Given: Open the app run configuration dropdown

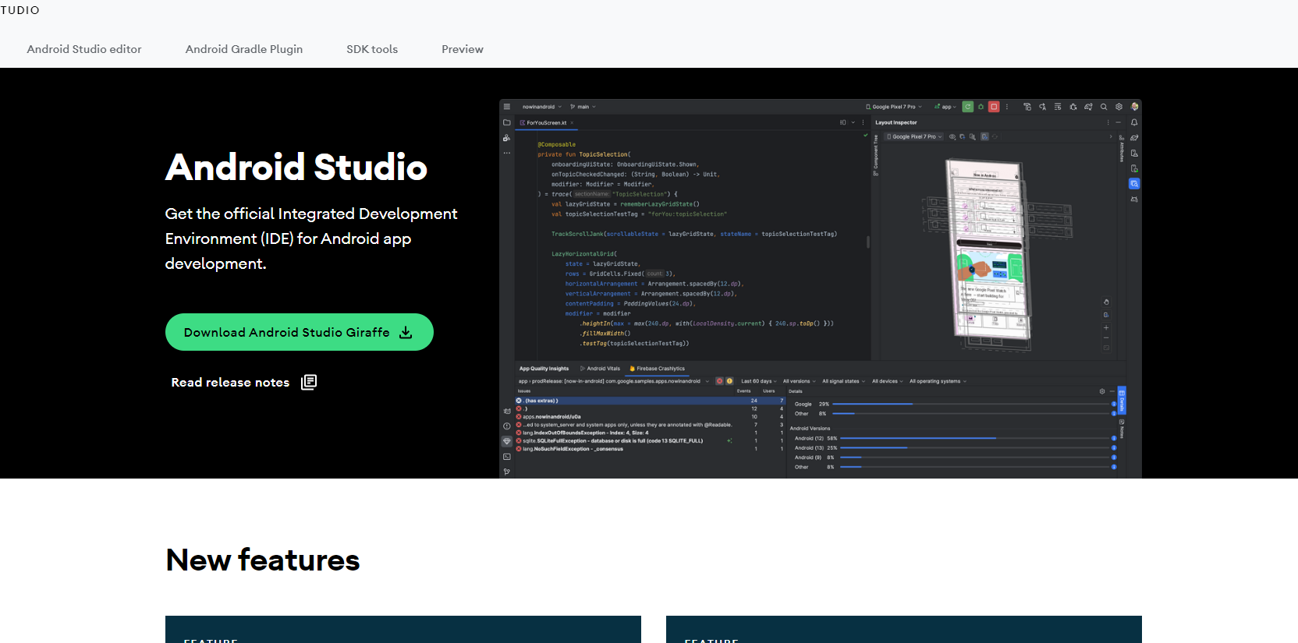Looking at the screenshot, I should coord(945,107).
